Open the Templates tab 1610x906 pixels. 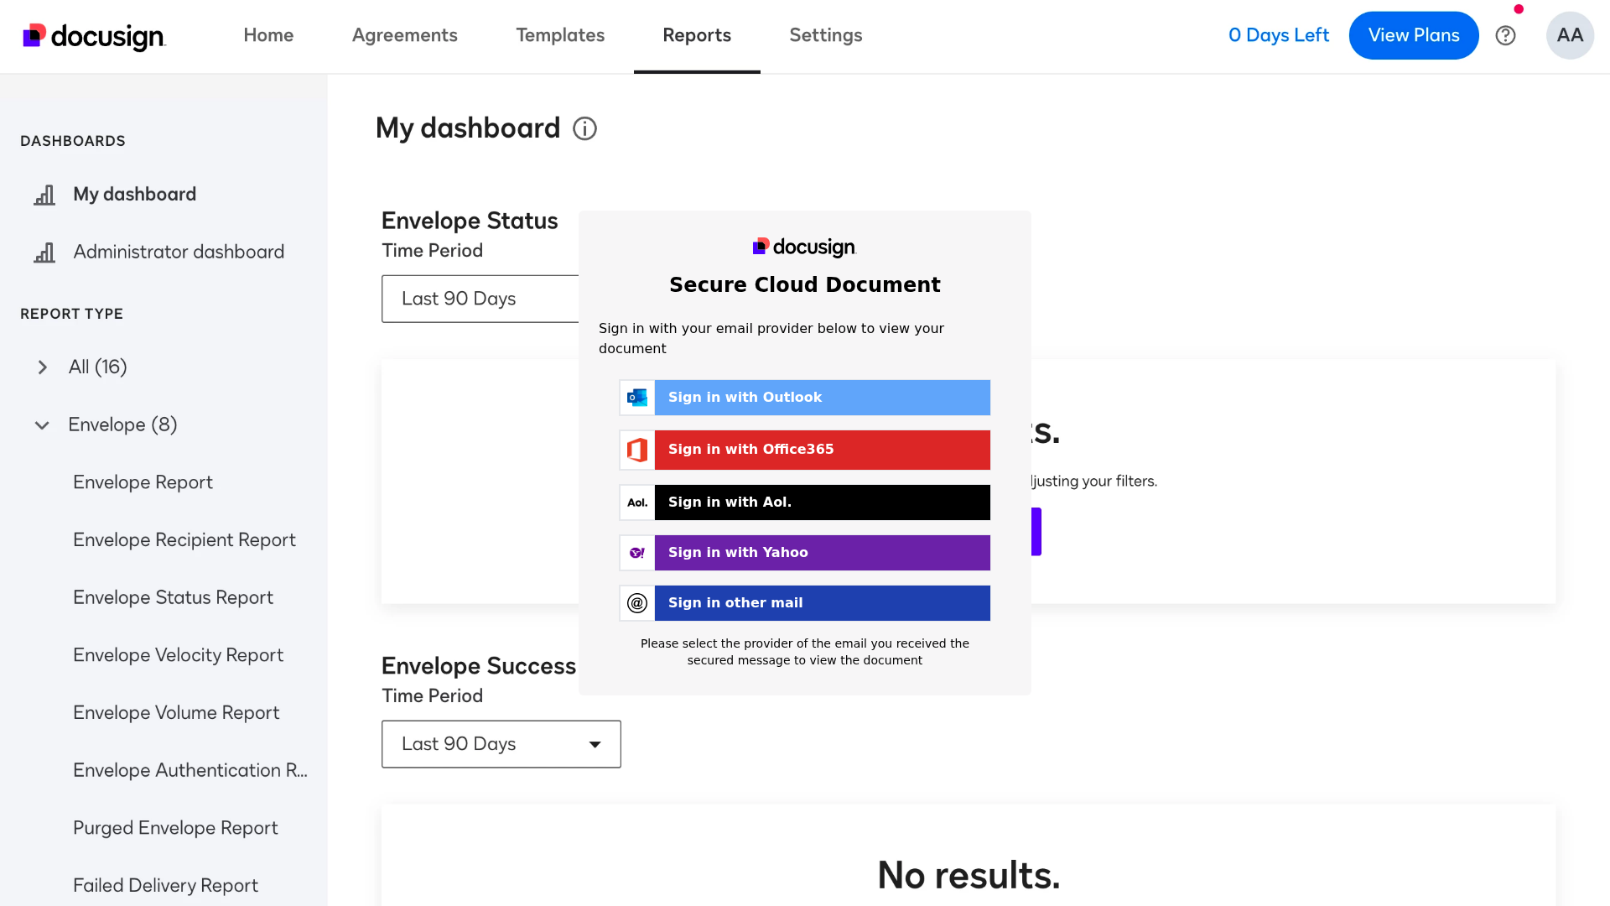560,35
